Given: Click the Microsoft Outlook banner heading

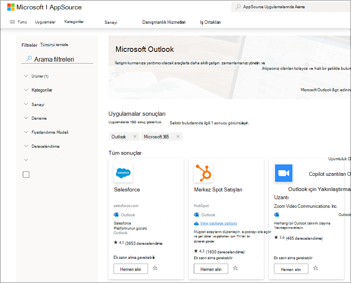Looking at the screenshot, I should pos(145,49).
